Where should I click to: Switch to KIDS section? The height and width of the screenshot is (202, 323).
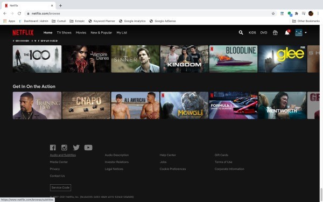pos(252,32)
